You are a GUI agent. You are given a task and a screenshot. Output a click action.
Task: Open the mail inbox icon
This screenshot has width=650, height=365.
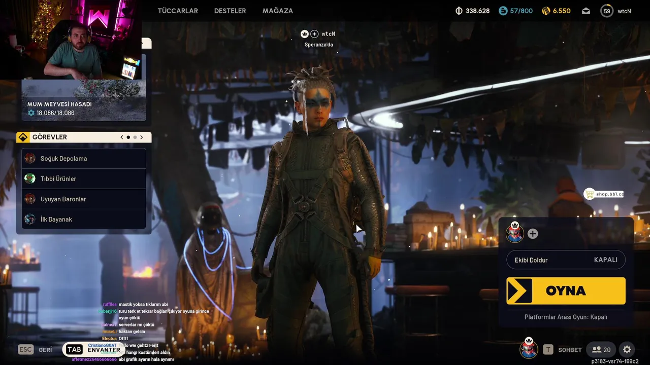[x=586, y=11]
